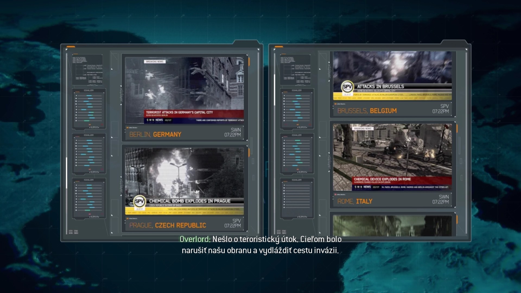Click the SPV 07:22PM timestamp under Brussels feed
This screenshot has height=293, width=521.
click(441, 109)
